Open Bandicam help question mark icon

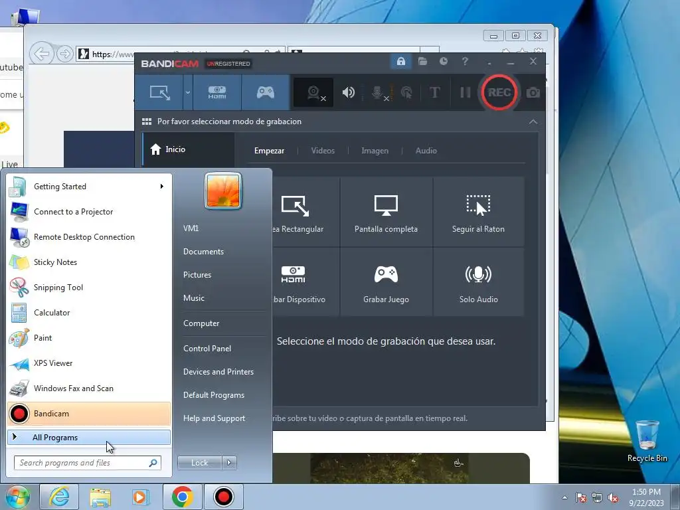point(465,61)
